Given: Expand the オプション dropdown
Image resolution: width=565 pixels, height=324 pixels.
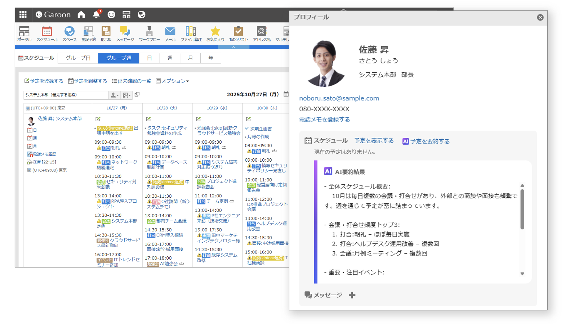Looking at the screenshot, I should pyautogui.click(x=173, y=81).
